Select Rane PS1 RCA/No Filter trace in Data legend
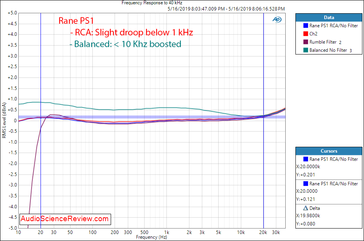 pyautogui.click(x=334, y=26)
